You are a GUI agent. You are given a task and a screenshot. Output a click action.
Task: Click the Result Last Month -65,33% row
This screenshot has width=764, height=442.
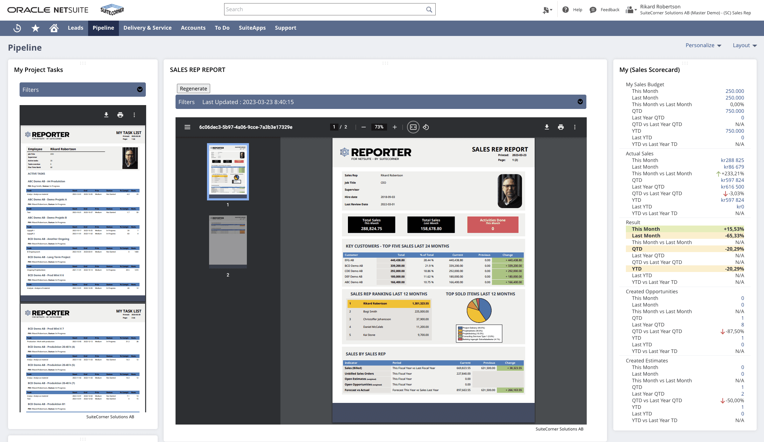tap(685, 236)
